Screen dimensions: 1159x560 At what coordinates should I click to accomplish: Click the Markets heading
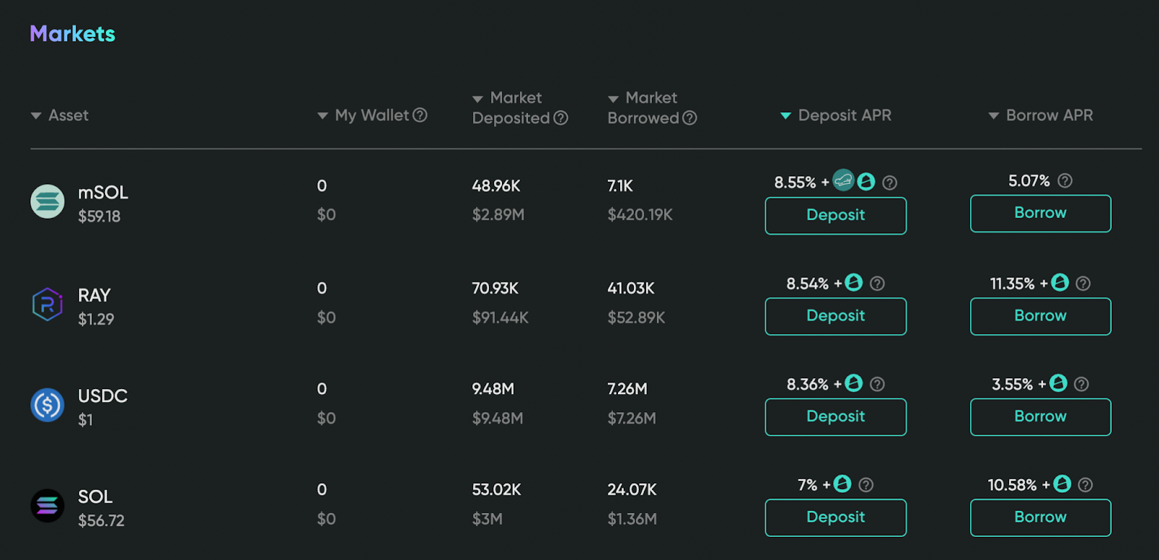[x=72, y=34]
